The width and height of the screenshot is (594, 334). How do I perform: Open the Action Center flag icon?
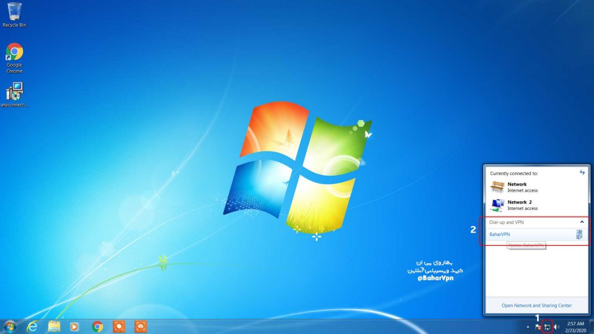(x=538, y=327)
